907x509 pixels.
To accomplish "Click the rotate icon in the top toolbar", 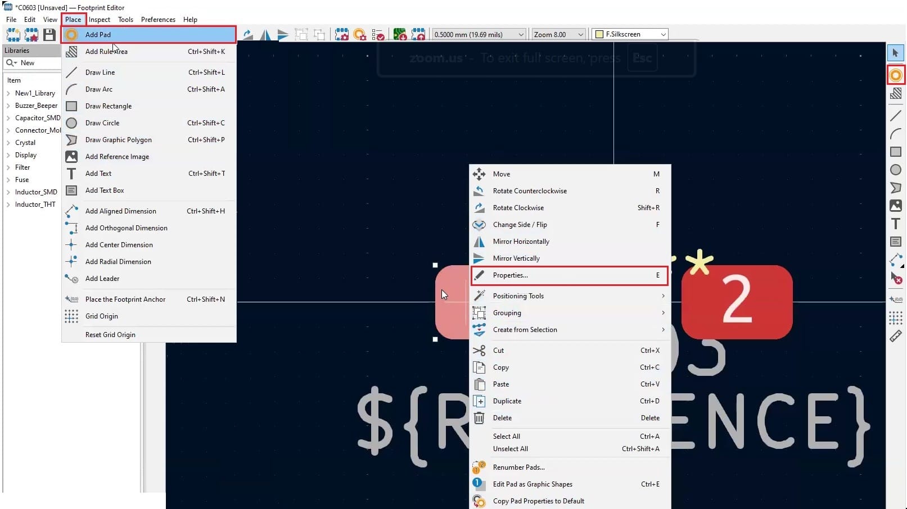I will pyautogui.click(x=247, y=35).
